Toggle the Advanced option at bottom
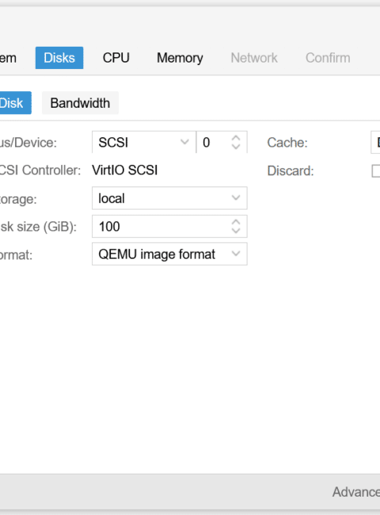Image resolution: width=380 pixels, height=515 pixels. point(356,492)
